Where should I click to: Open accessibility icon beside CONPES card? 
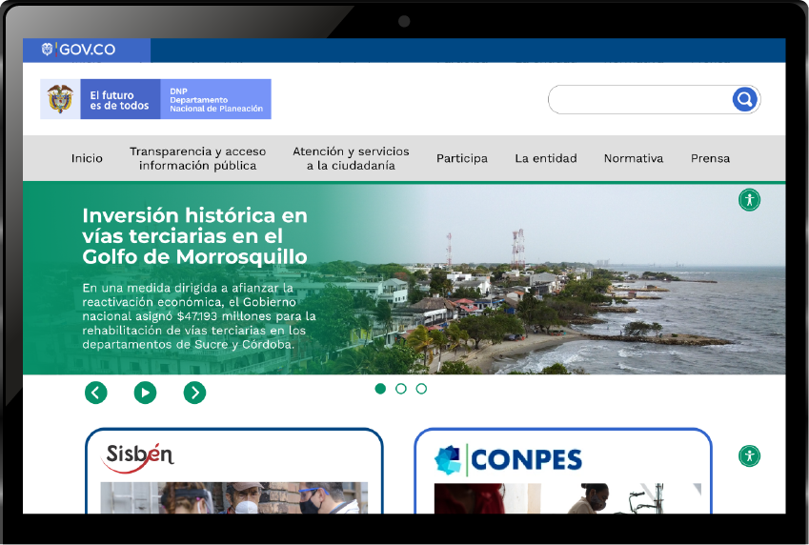[x=749, y=455]
